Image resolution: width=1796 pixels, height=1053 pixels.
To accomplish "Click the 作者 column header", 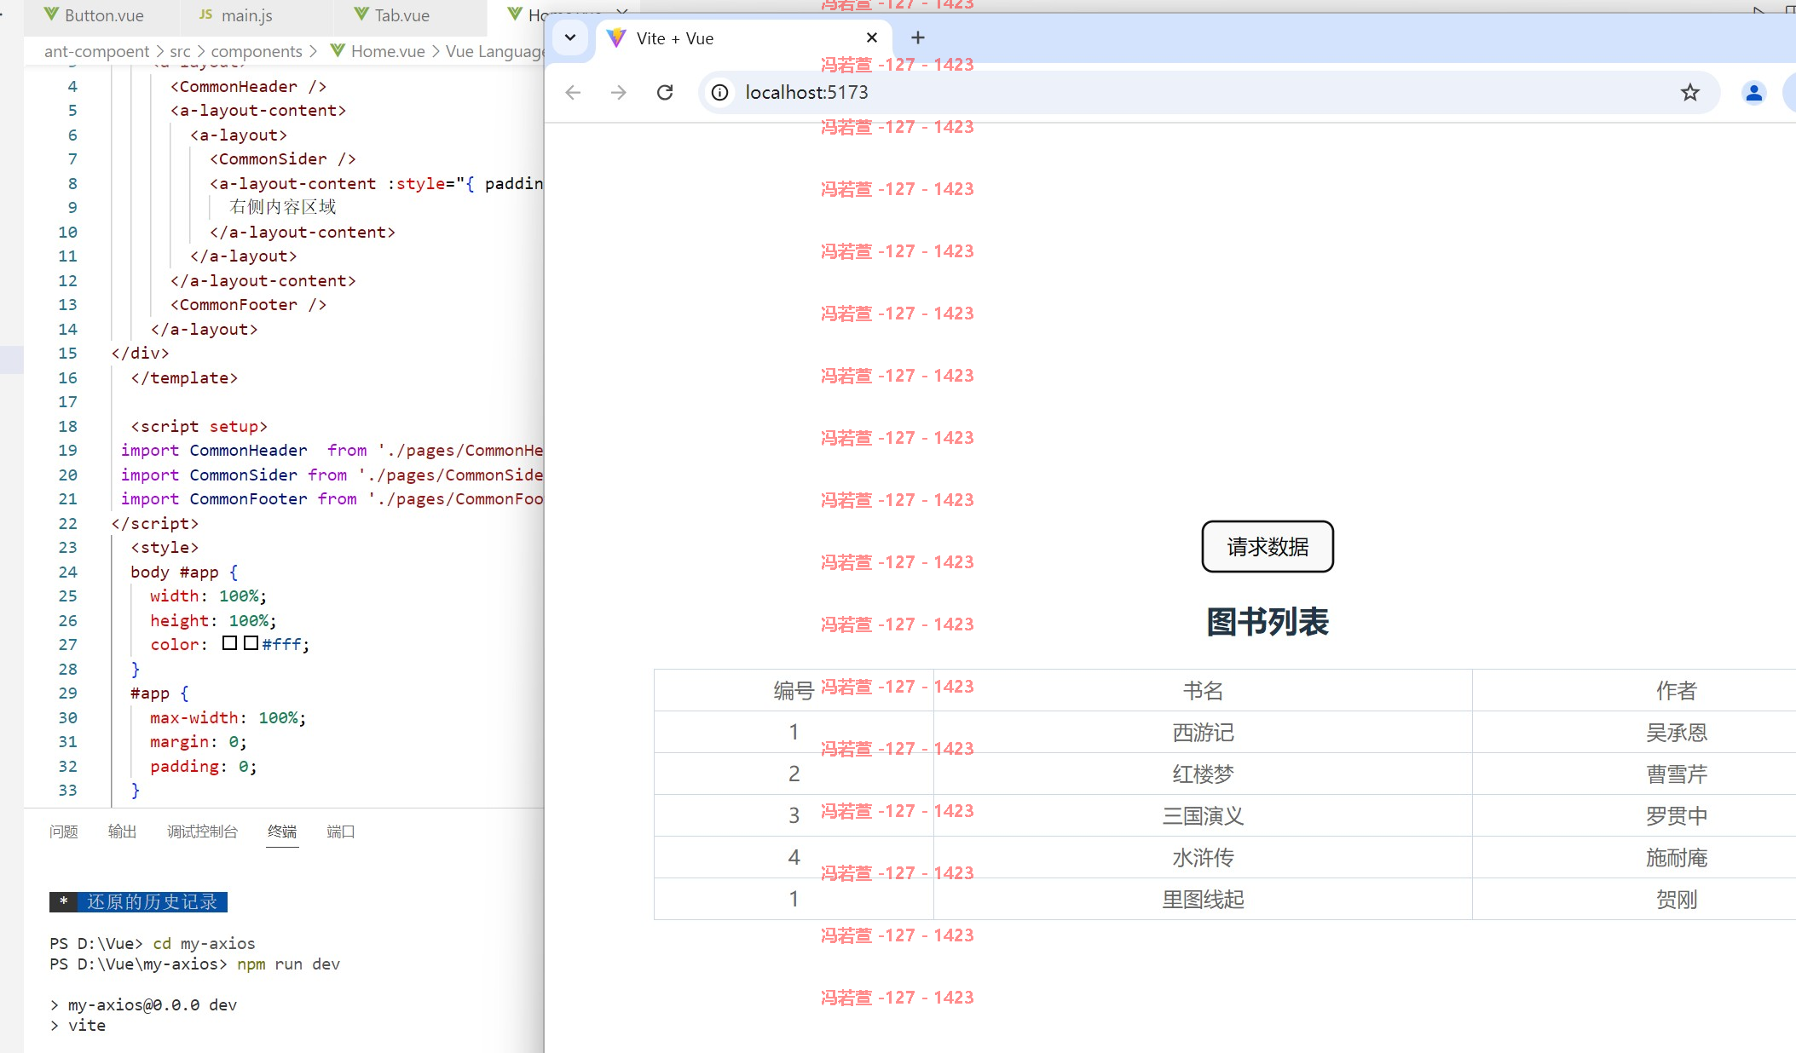I will pos(1677,690).
